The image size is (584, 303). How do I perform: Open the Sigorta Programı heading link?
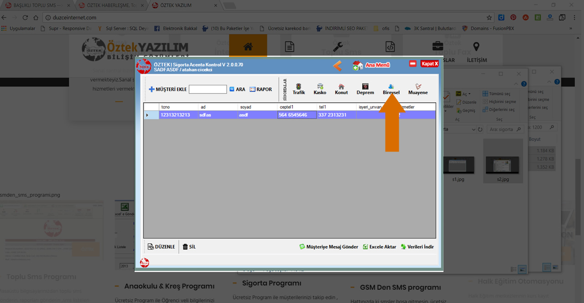[x=271, y=283]
